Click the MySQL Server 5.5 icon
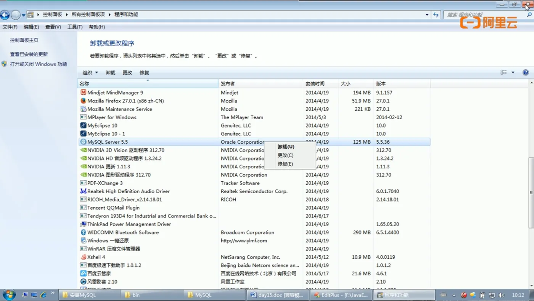This screenshot has width=534, height=301. 83,142
